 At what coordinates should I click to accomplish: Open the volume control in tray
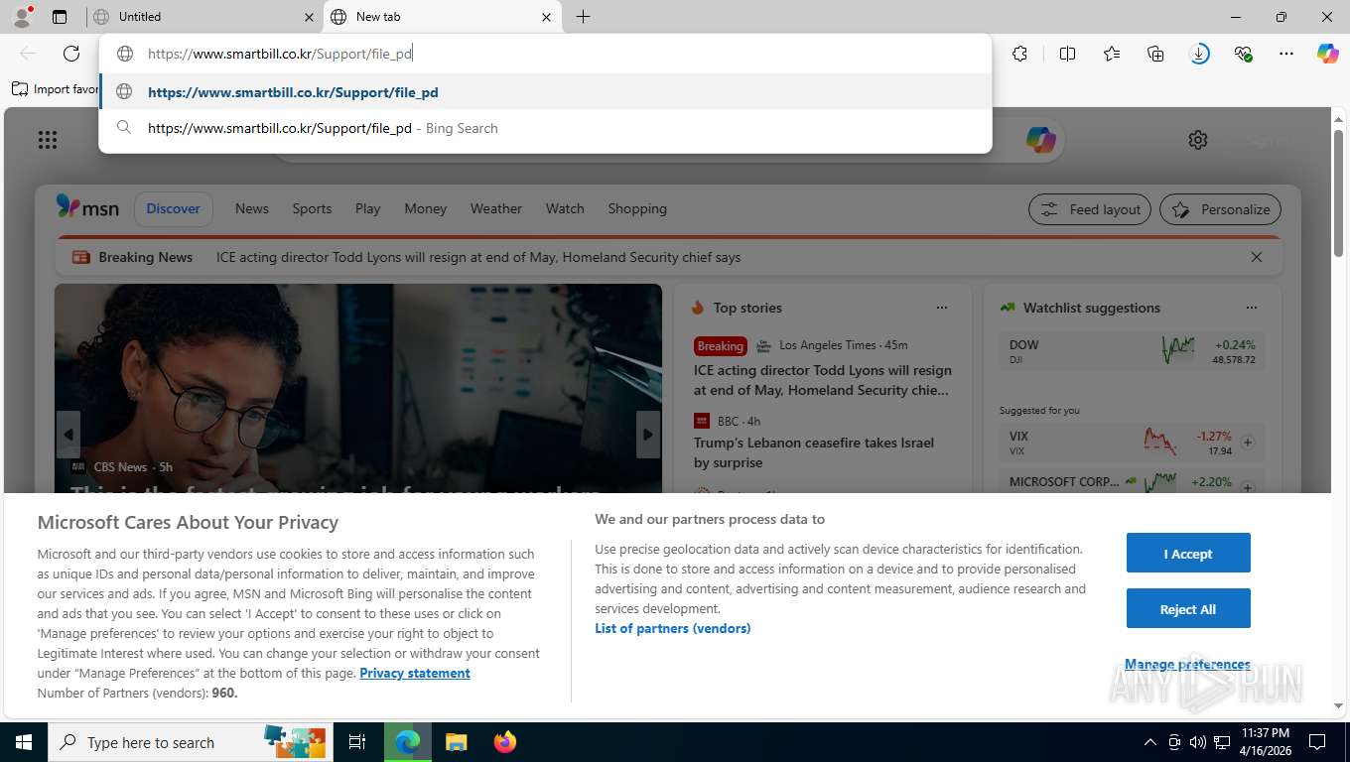(1197, 742)
